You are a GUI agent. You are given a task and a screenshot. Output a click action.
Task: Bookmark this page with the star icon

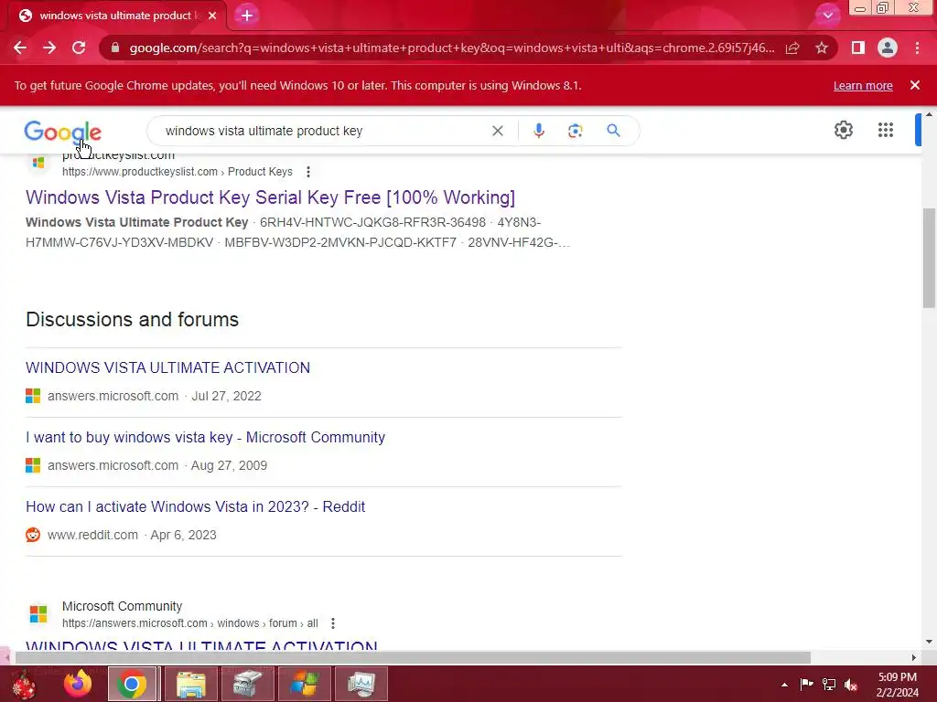(x=822, y=48)
